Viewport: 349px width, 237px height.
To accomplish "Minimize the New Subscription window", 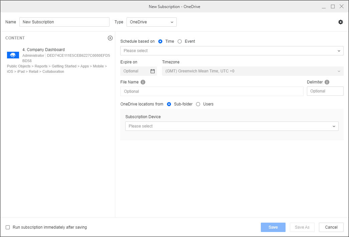I will coord(324,6).
